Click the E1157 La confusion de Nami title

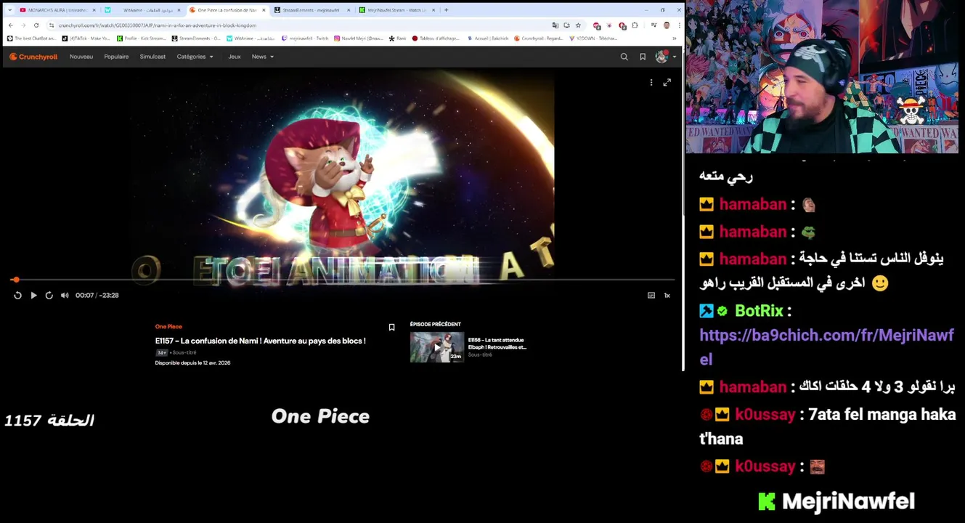point(260,341)
